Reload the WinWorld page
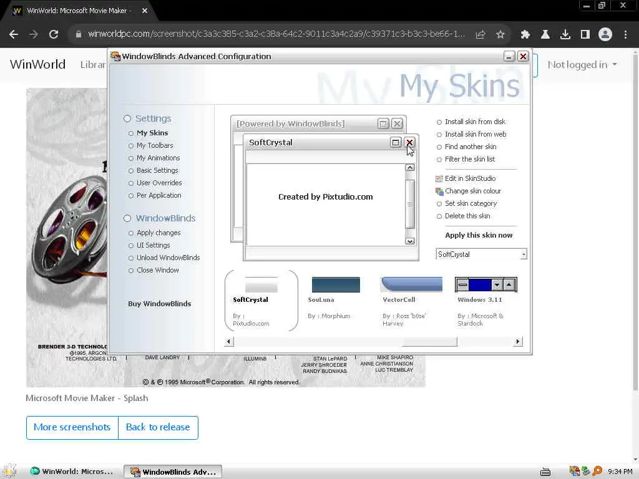 point(54,35)
